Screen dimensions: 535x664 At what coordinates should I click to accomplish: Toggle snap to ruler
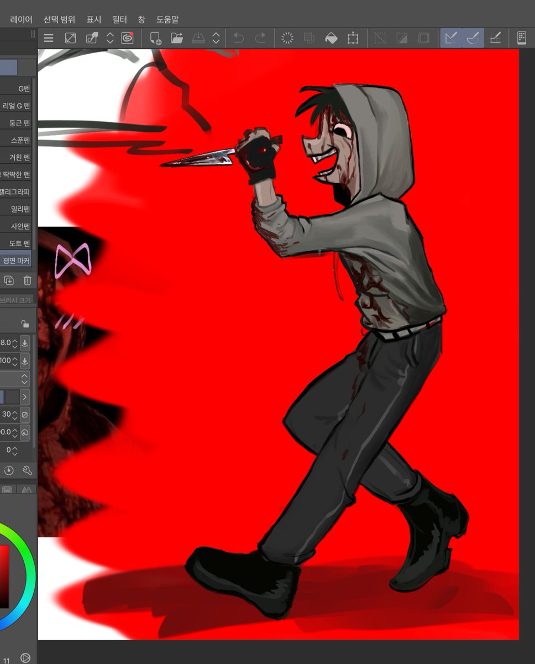452,38
